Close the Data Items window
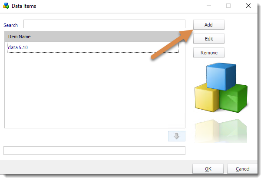This screenshot has height=181, width=264. [x=248, y=6]
